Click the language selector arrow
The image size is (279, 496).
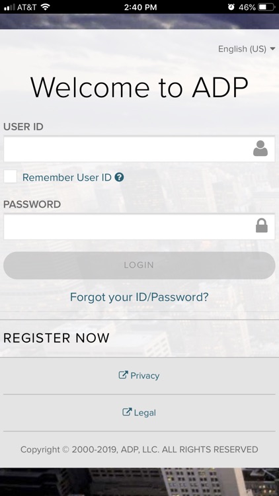[x=272, y=49]
